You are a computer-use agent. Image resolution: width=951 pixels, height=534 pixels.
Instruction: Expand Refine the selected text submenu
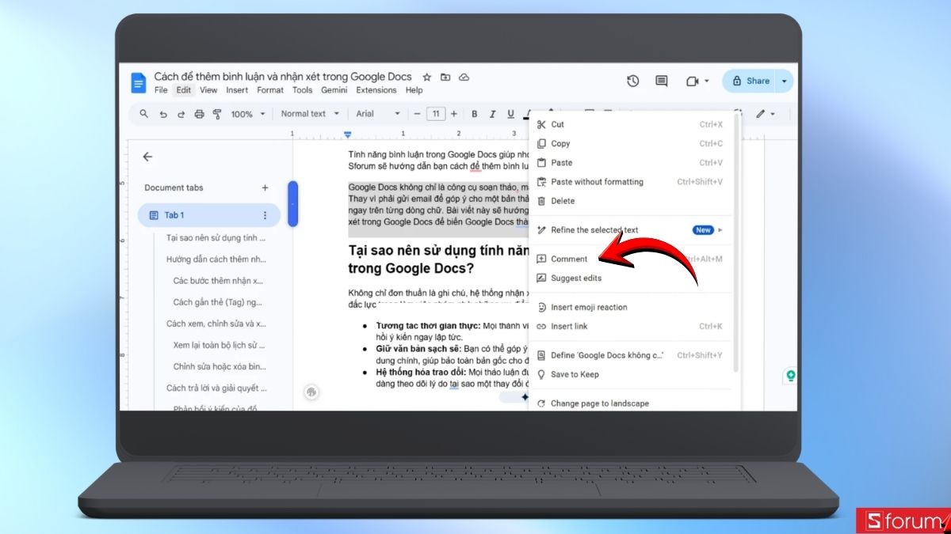[x=630, y=230]
